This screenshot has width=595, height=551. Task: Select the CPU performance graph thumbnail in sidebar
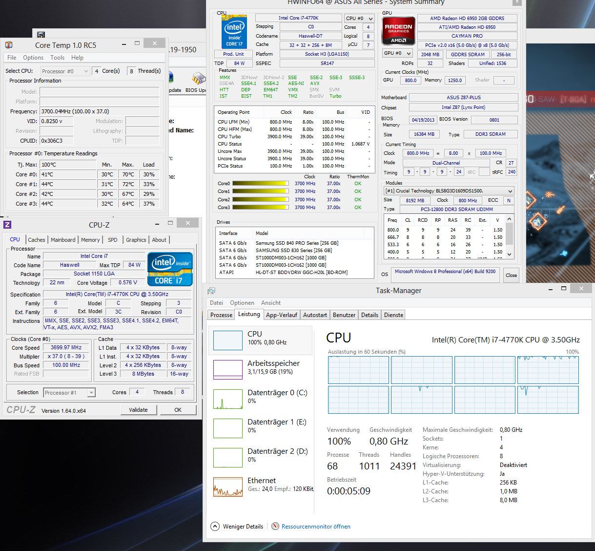(x=228, y=340)
